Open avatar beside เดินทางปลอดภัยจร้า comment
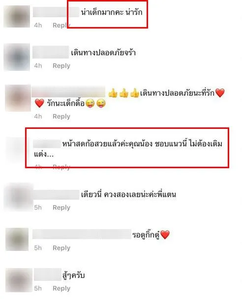The image size is (242, 304). point(17,57)
